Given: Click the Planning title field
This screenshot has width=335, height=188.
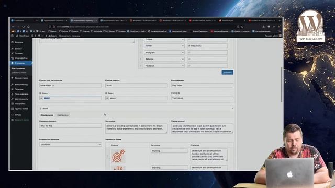Looking at the screenshot, I should pyautogui.click(x=169, y=151).
